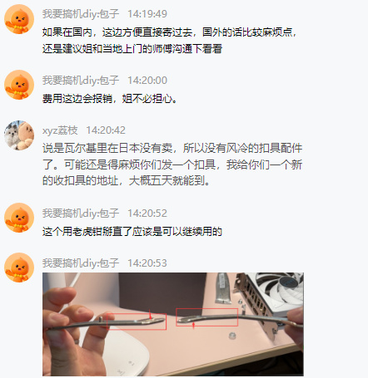Image resolution: width=368 pixels, height=378 pixels.
Task: Click xyz荔枝's message about 瓦尔基里 扣具
Action: [x=172, y=164]
